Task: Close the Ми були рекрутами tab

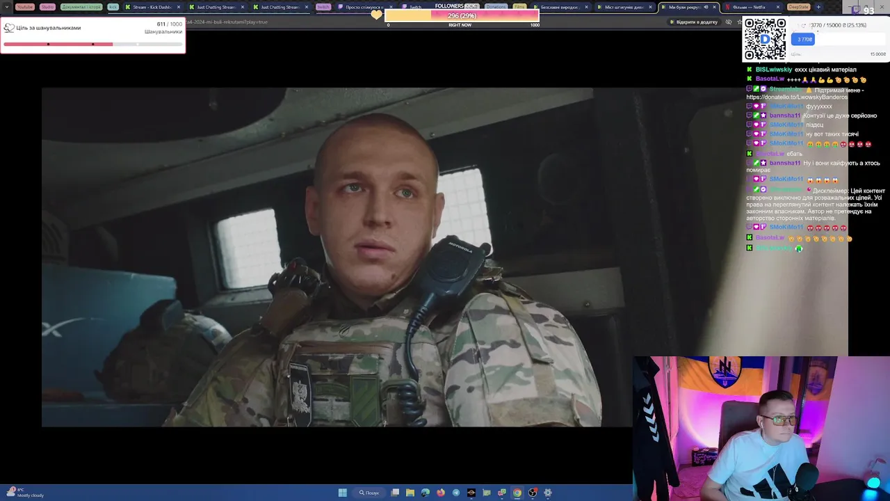Action: (x=714, y=7)
